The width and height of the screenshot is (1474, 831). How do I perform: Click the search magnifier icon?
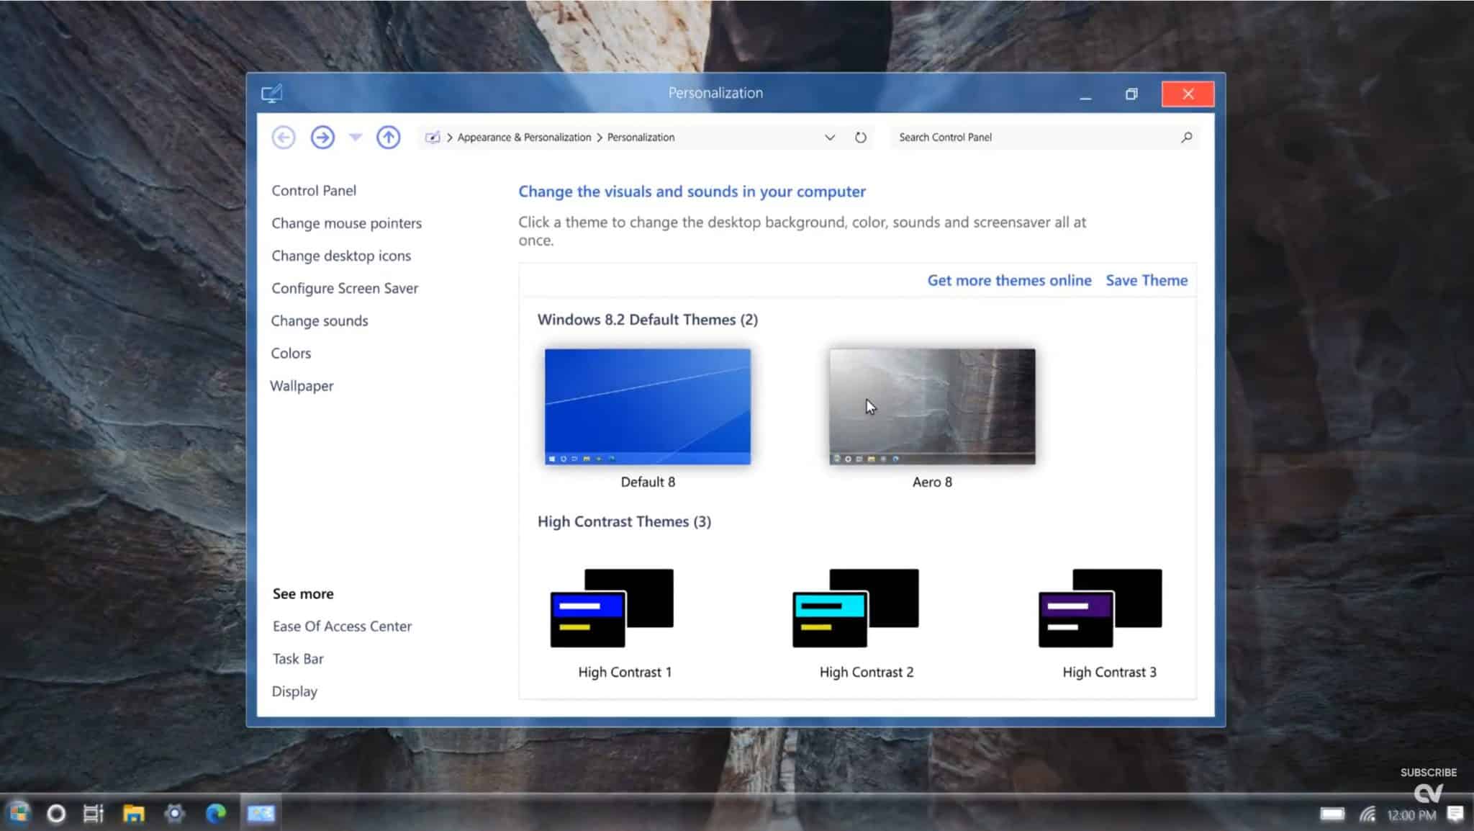[x=1186, y=137]
